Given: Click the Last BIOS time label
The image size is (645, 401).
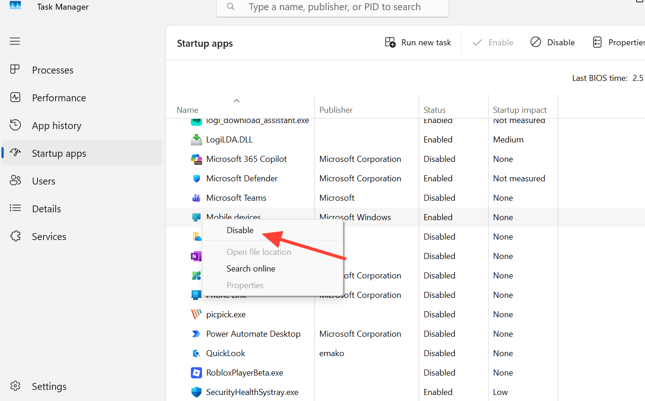Looking at the screenshot, I should [x=600, y=78].
